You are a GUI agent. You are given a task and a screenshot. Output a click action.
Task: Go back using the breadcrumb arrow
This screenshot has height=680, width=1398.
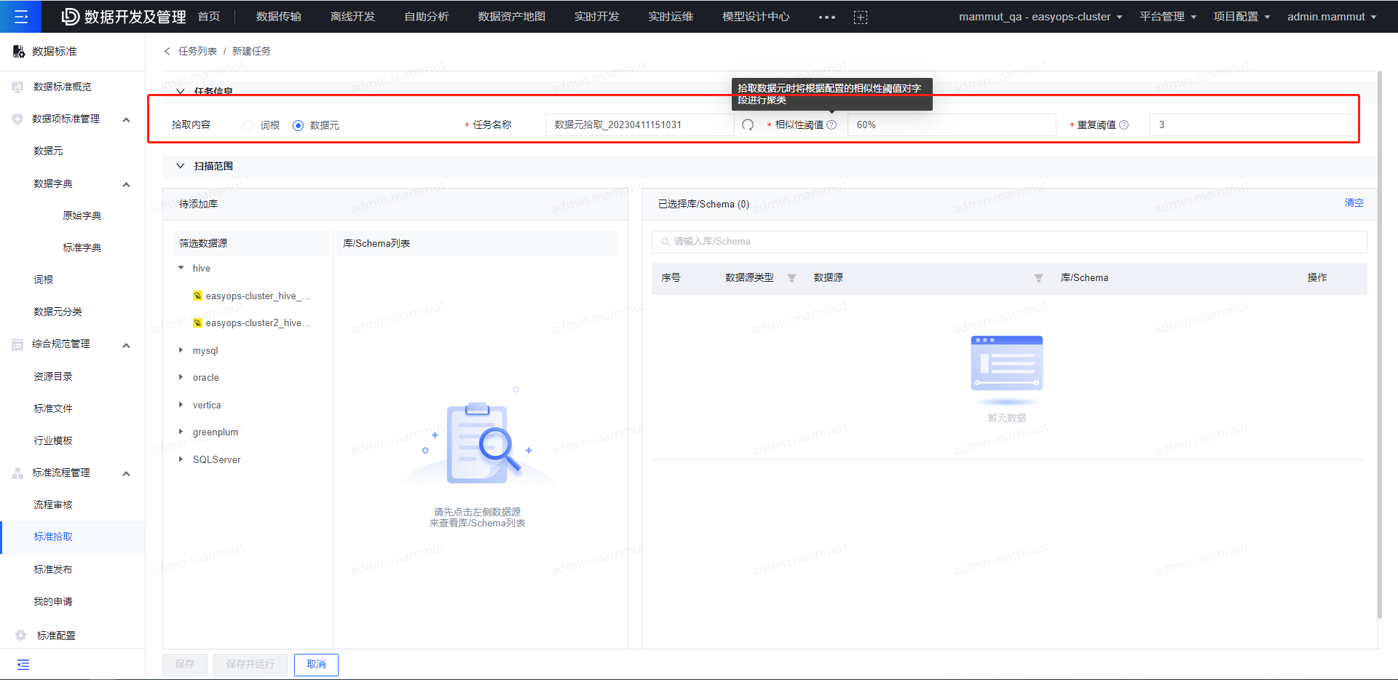[x=167, y=51]
